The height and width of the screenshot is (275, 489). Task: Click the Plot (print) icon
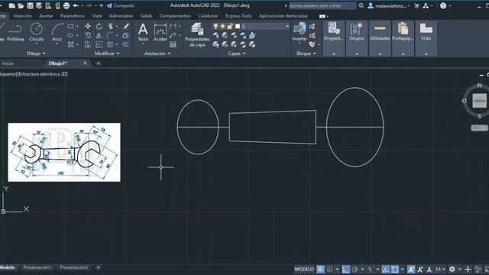click(66, 5)
